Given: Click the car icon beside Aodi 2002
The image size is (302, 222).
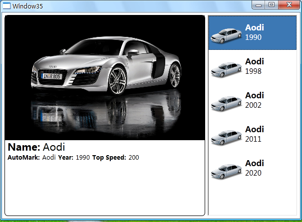Looking at the screenshot, I should coord(226,103).
